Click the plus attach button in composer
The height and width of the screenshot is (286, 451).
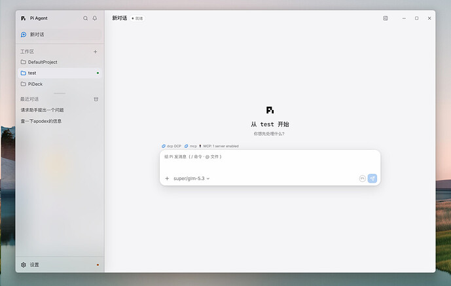pyautogui.click(x=167, y=179)
